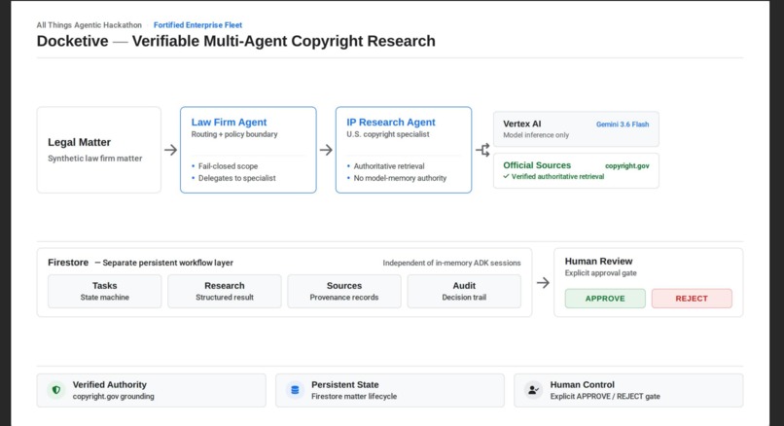The width and height of the screenshot is (784, 426).
Task: Click Independent of in-memory ADK sessions note
Action: (451, 263)
